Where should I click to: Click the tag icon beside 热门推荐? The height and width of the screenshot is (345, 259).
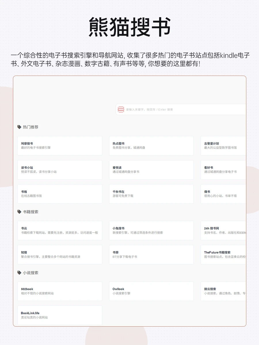pos(20,127)
